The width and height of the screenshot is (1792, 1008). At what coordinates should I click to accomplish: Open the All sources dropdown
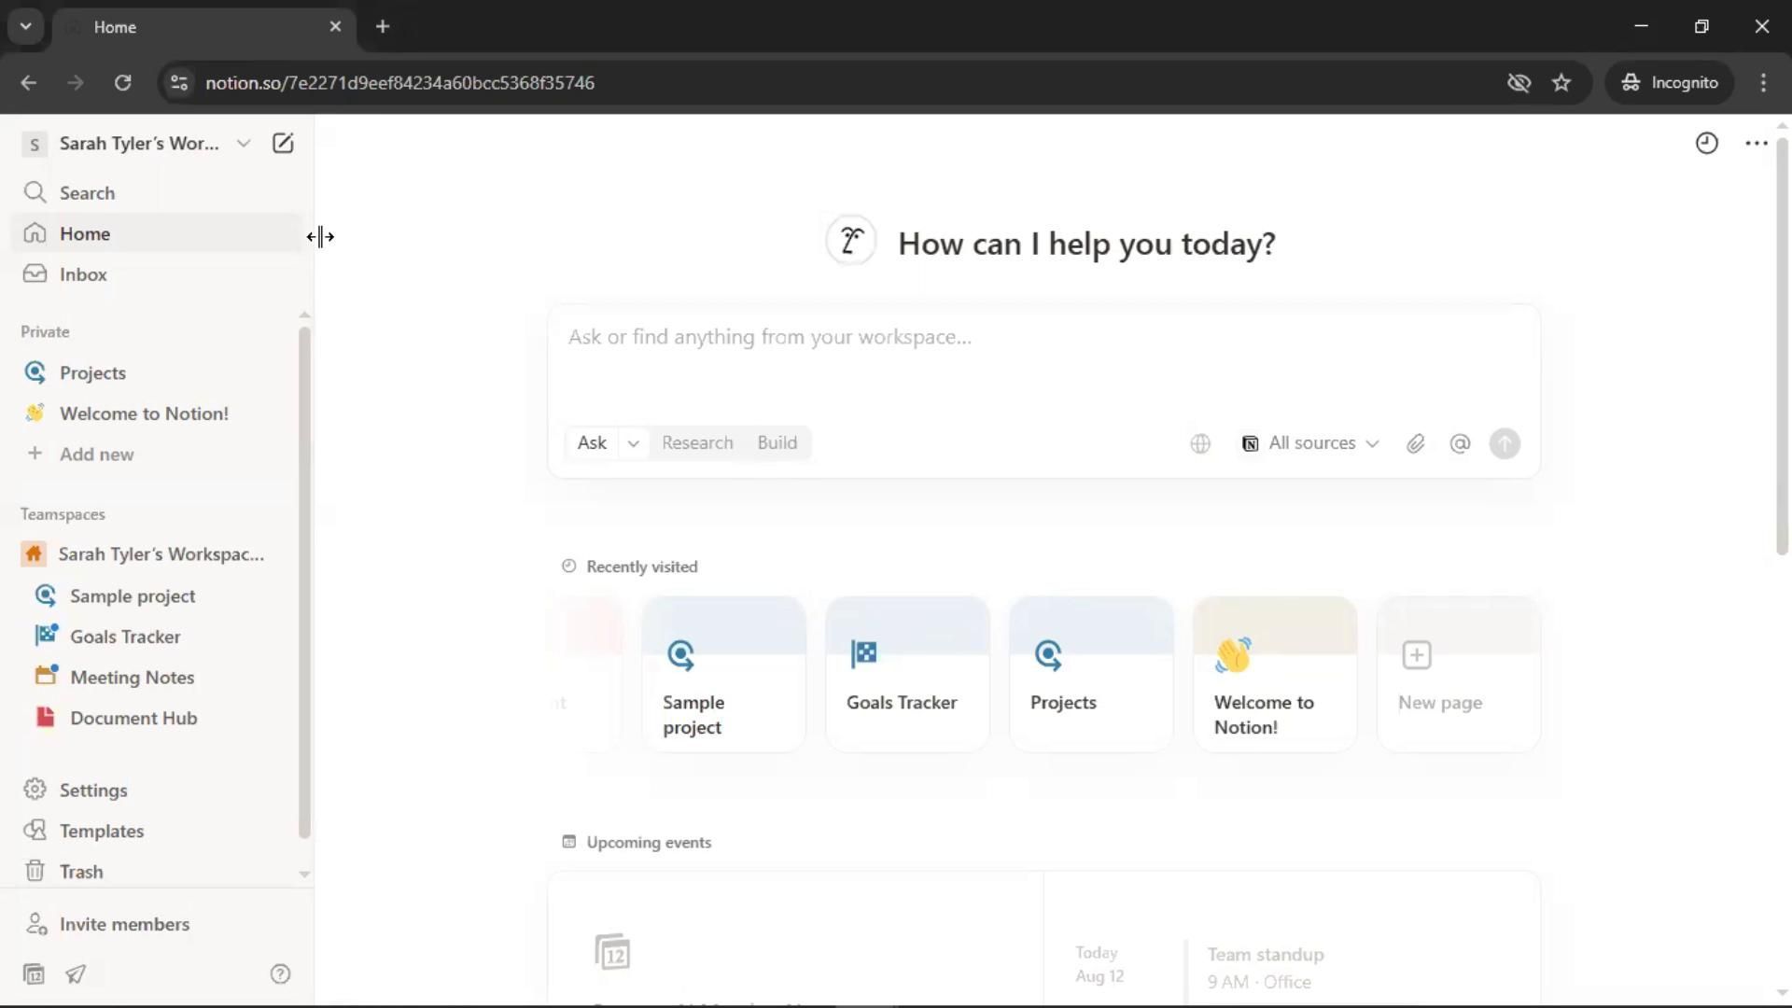[x=1310, y=443]
